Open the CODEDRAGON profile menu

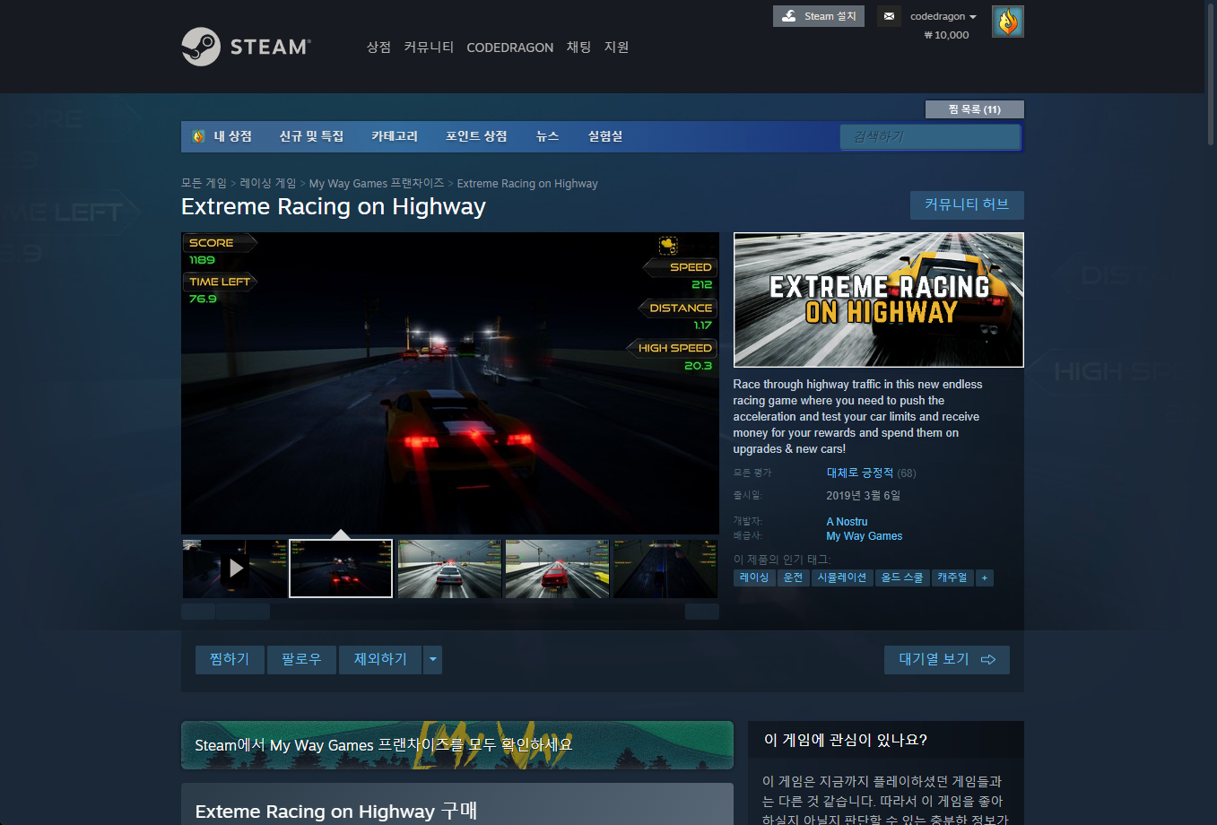point(509,48)
